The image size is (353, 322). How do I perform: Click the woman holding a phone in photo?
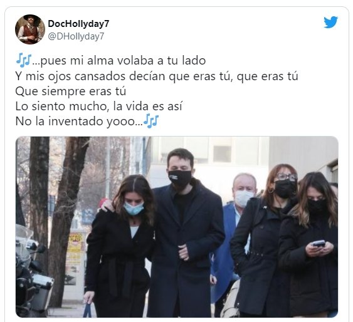(x=310, y=245)
